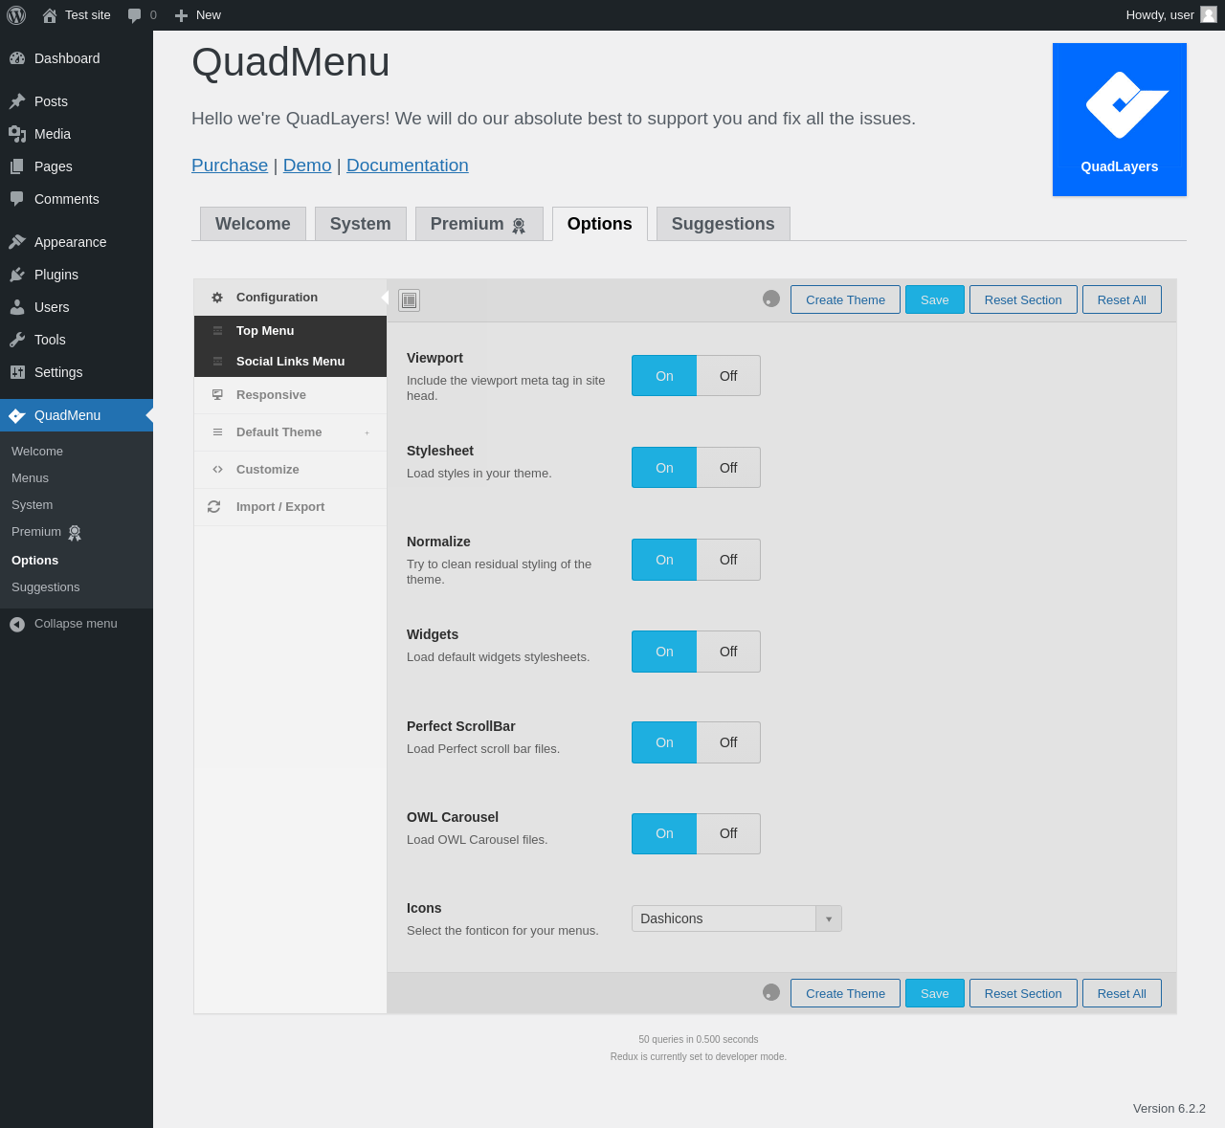Open Premium in QuadMenu submenu
This screenshot has width=1225, height=1128.
[x=77, y=532]
